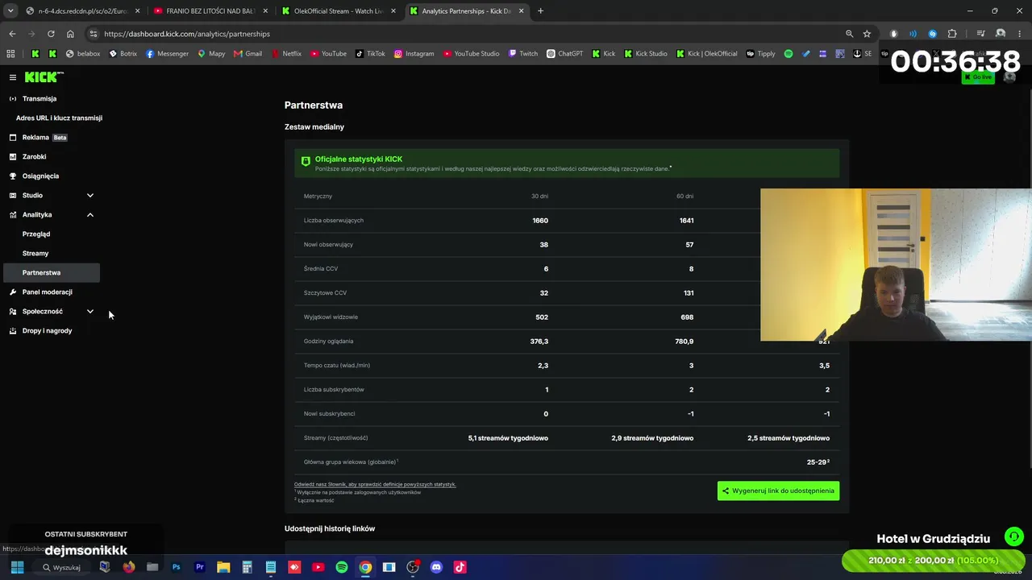Screen dimensions: 1032x580
Task: Switch to the OlekOfficial Stream tab
Action: (339, 11)
